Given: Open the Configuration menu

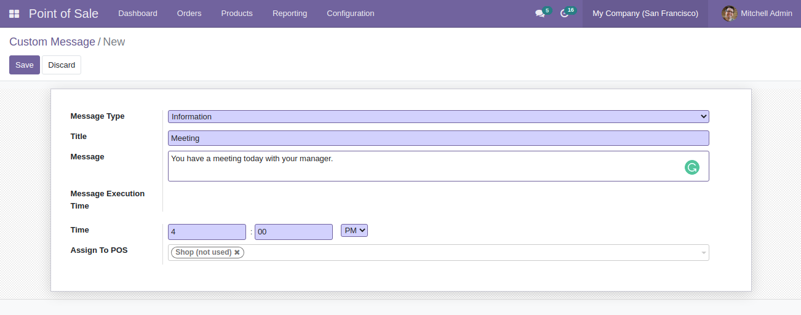Looking at the screenshot, I should [x=350, y=14].
